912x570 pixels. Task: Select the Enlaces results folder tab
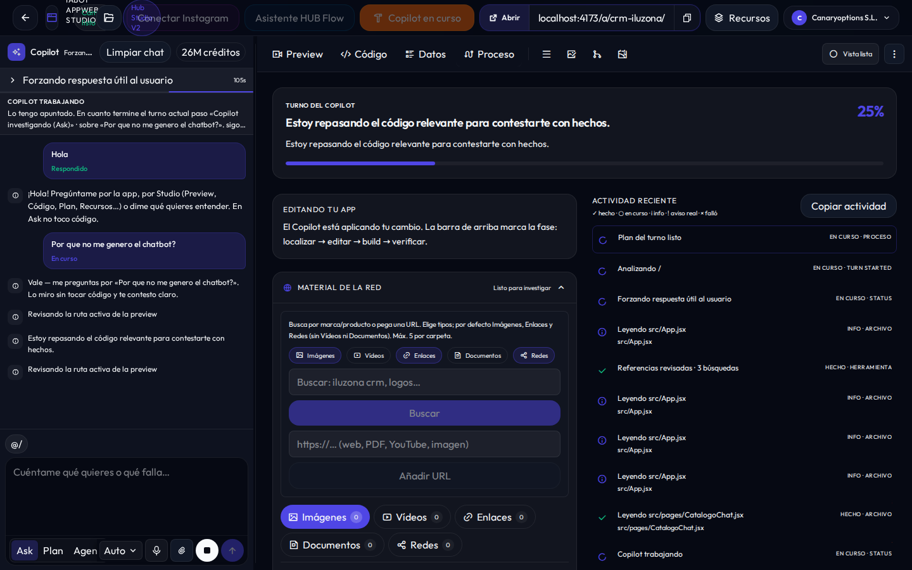495,517
